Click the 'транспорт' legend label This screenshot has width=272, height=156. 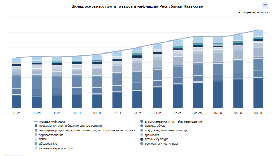pos(152,135)
